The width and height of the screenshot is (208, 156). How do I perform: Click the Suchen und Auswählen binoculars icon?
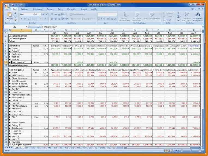click(x=198, y=14)
